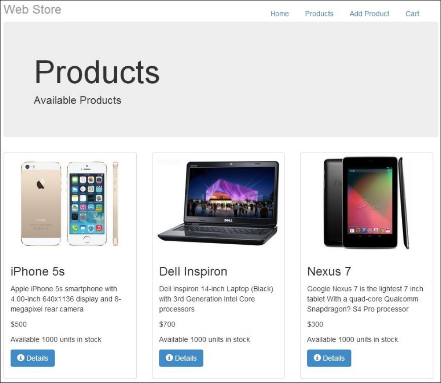Image resolution: width=441 pixels, height=383 pixels.
Task: Click the Products page heading
Action: click(x=97, y=72)
